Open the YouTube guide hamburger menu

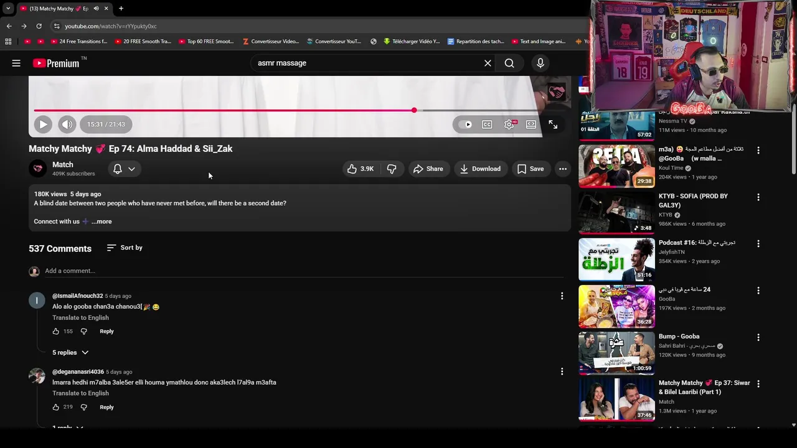click(x=16, y=63)
